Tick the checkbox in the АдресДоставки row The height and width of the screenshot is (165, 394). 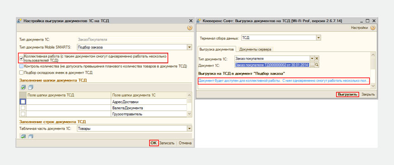[23, 102]
